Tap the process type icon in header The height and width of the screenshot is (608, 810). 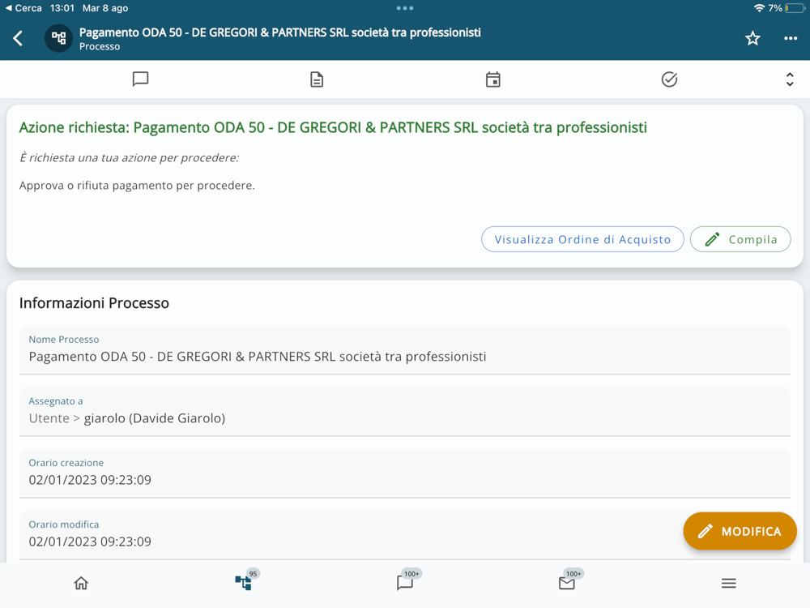[58, 38]
